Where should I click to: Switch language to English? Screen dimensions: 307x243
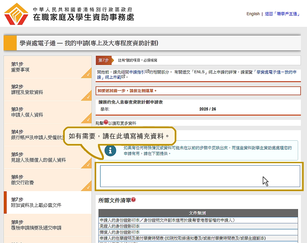253,14
